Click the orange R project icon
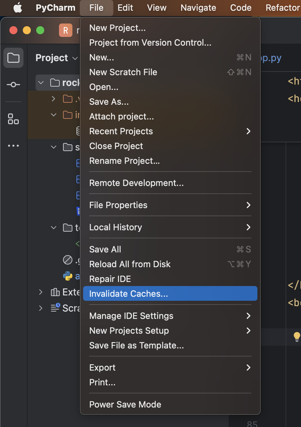This screenshot has width=301, height=427. pos(65,31)
